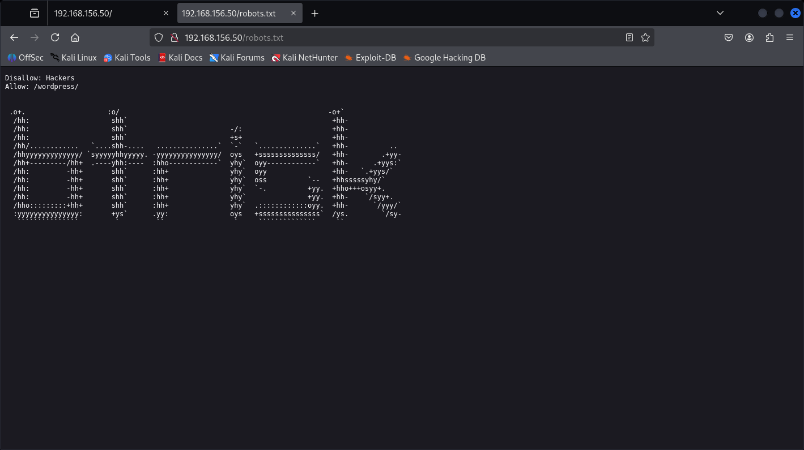Open the home page with the house icon

point(75,37)
